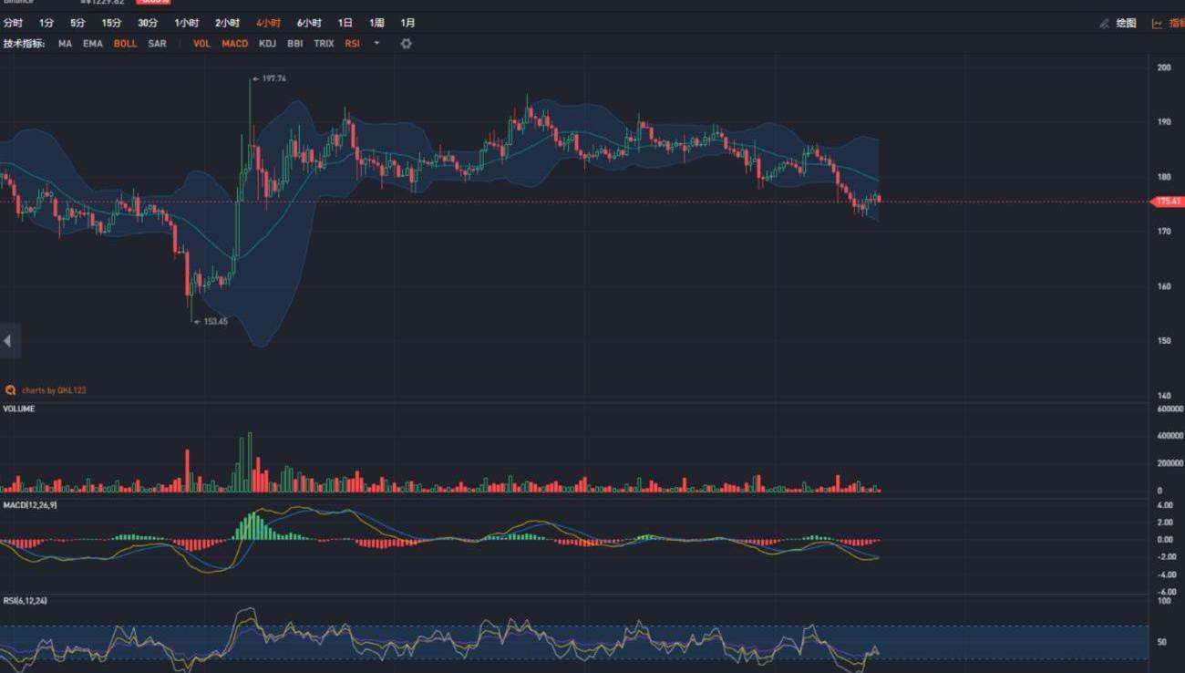Select the 1分 interval
This screenshot has height=673, width=1185.
46,23
